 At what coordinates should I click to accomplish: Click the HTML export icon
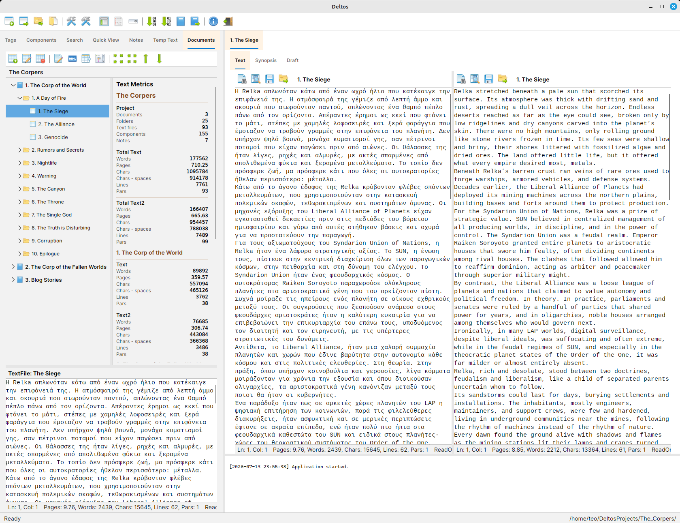(72, 59)
